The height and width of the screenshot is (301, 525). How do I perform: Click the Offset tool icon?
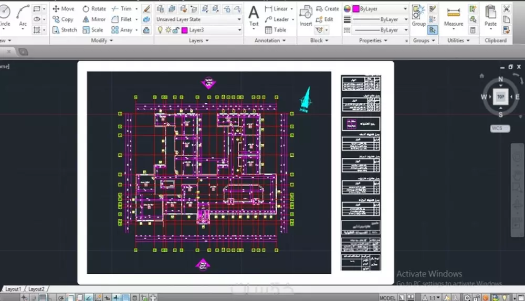click(x=146, y=30)
